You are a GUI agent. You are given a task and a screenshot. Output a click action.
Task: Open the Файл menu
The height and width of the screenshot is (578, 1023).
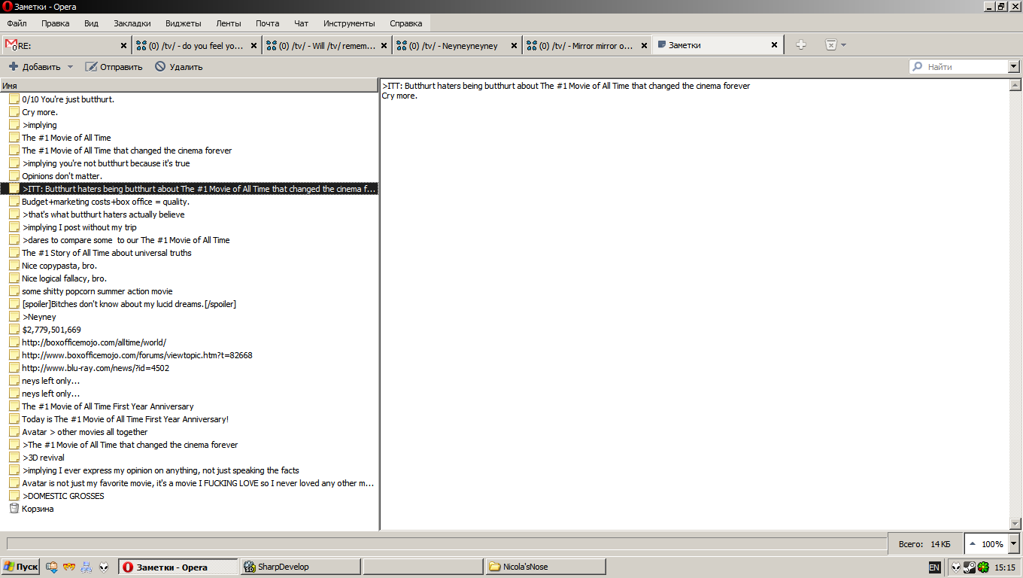pos(17,23)
